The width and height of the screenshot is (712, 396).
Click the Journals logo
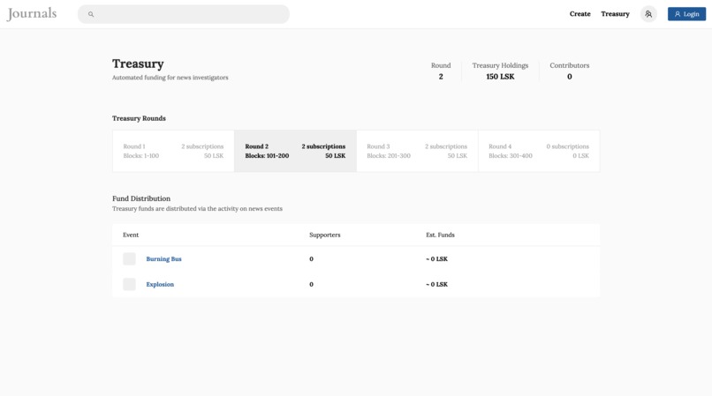[x=32, y=14]
